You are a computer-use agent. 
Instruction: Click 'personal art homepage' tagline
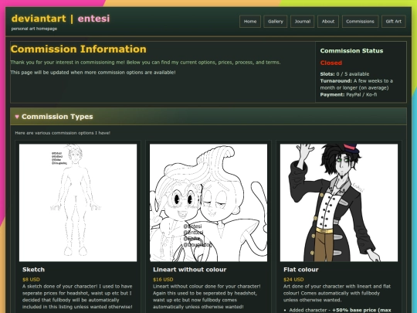coord(34,29)
